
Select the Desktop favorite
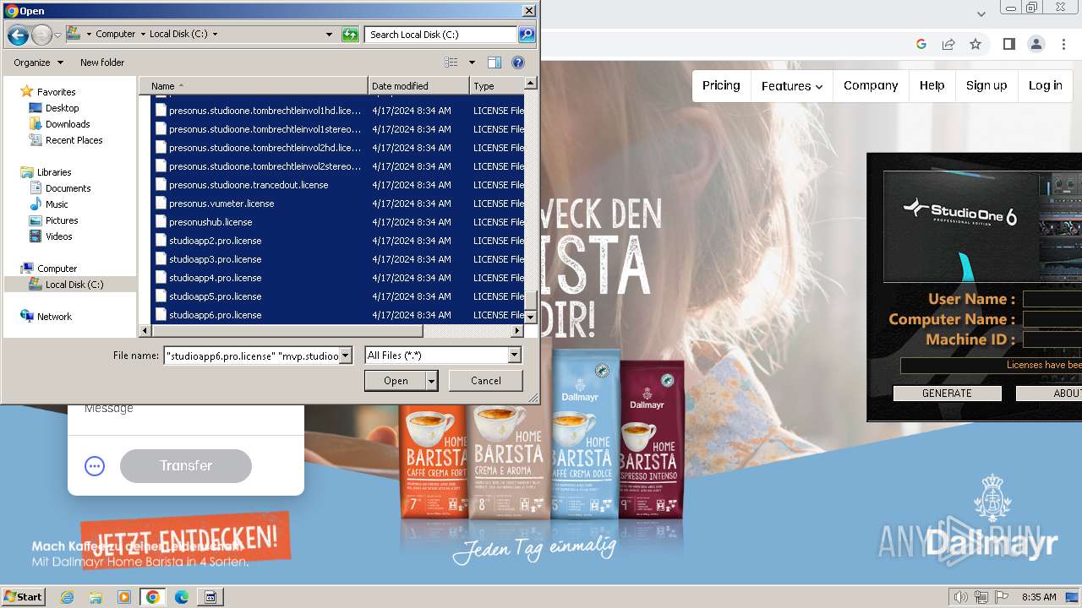(x=62, y=108)
